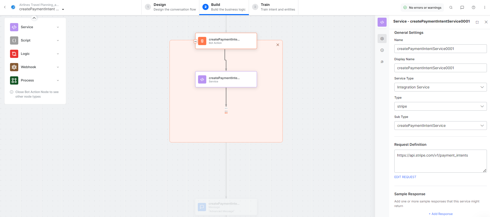Click the EDIT REQUEST link

click(x=405, y=177)
